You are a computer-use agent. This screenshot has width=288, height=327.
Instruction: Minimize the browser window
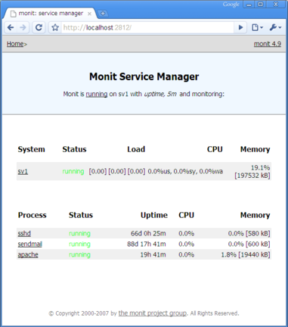(249, 5)
